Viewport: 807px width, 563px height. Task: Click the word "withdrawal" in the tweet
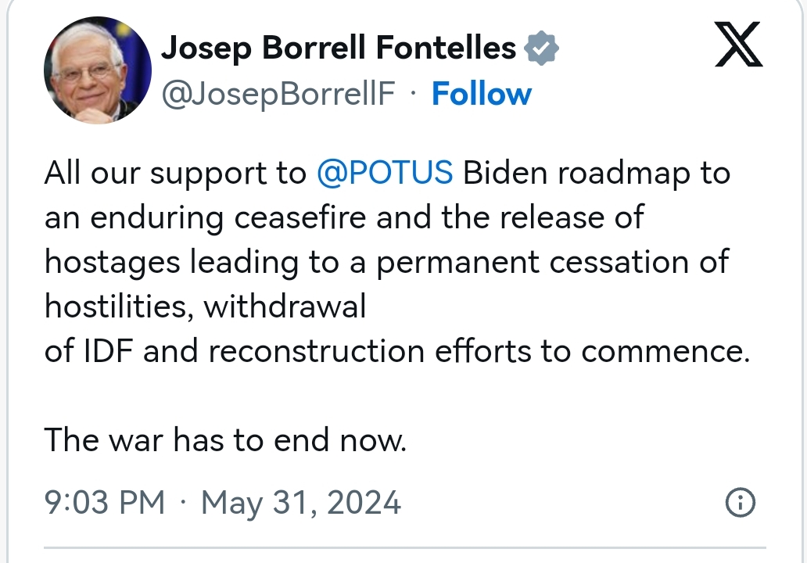(x=285, y=307)
